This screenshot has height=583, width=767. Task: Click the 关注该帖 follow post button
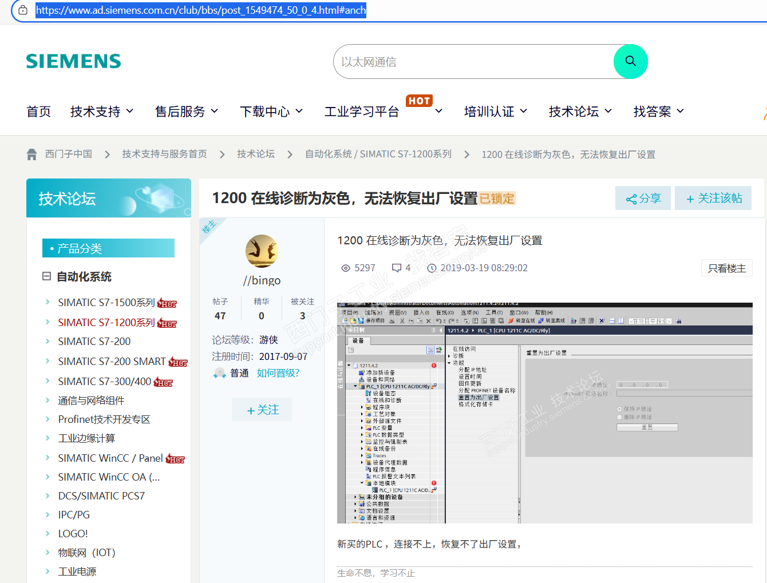[713, 198]
